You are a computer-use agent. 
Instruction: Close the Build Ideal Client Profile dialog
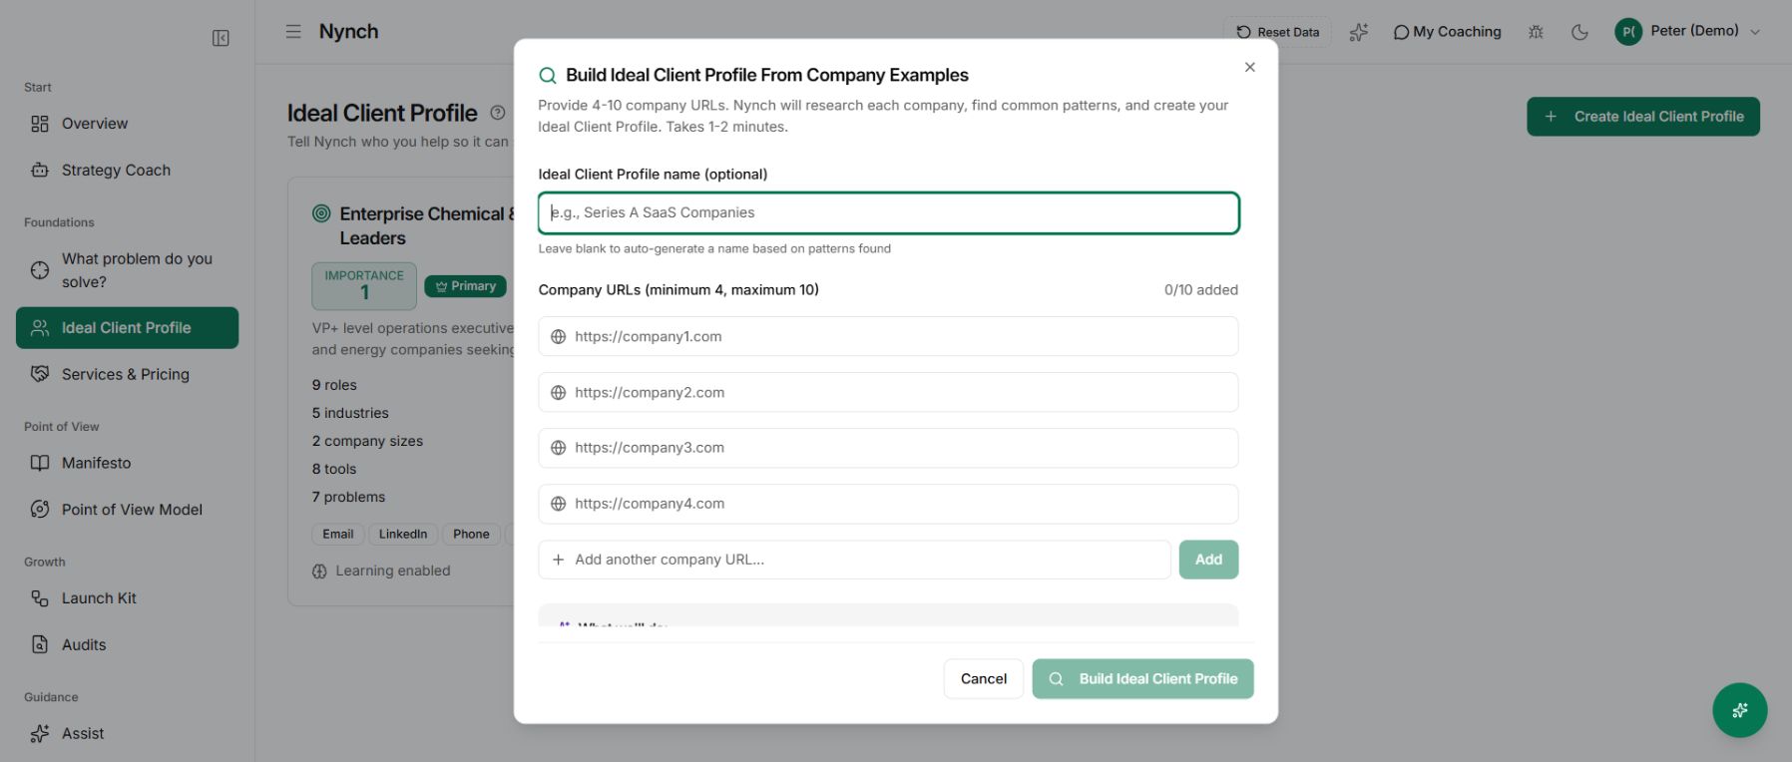click(1249, 67)
